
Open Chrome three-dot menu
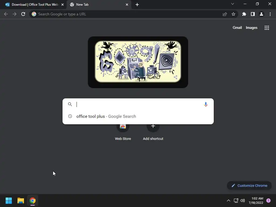[270, 14]
